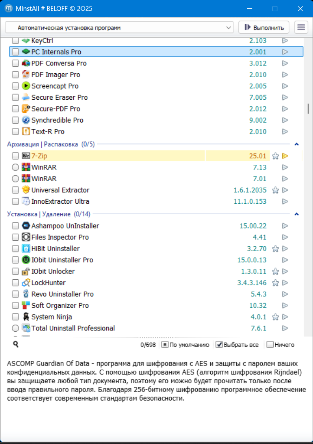Click the Ashampoo UnInstaller list entry
Screen dimensions: 313x444
(x=65, y=226)
